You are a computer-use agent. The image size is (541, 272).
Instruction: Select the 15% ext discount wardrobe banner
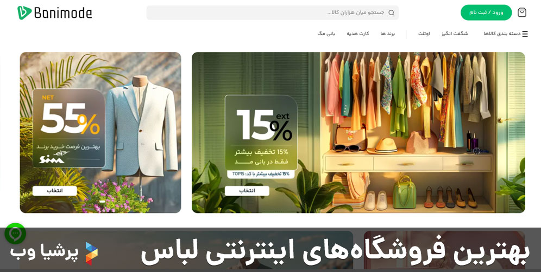[358, 133]
